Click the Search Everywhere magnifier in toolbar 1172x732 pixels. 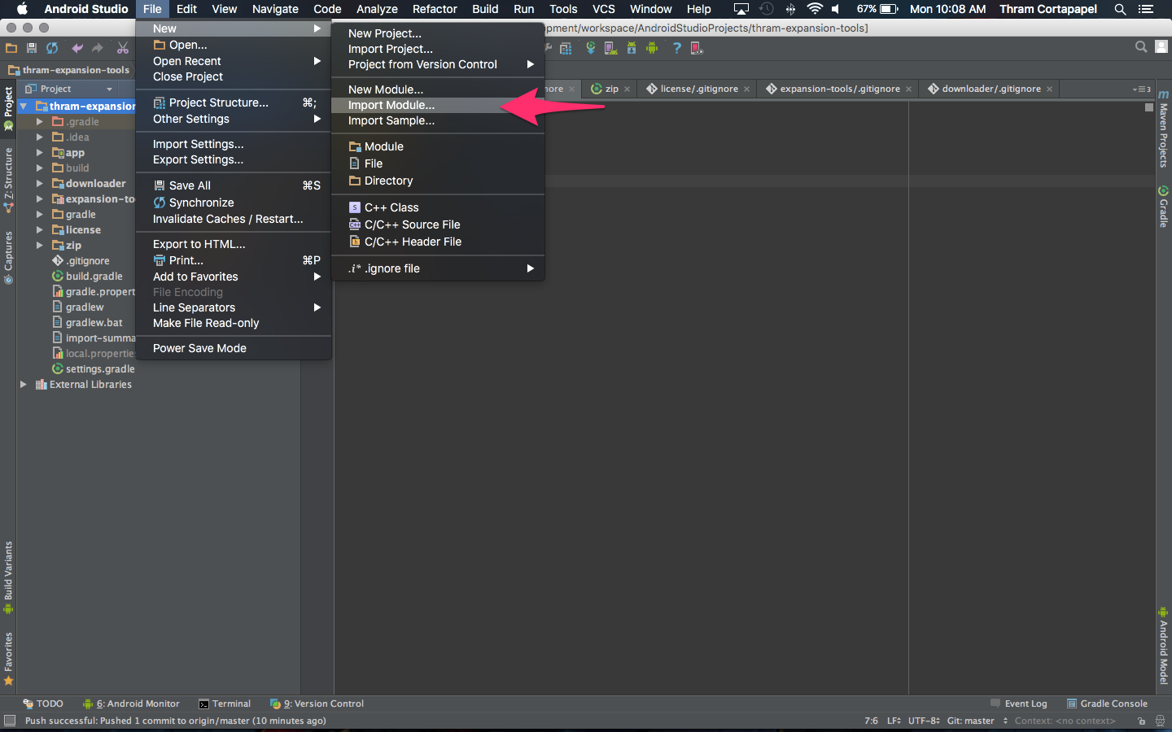1141,47
